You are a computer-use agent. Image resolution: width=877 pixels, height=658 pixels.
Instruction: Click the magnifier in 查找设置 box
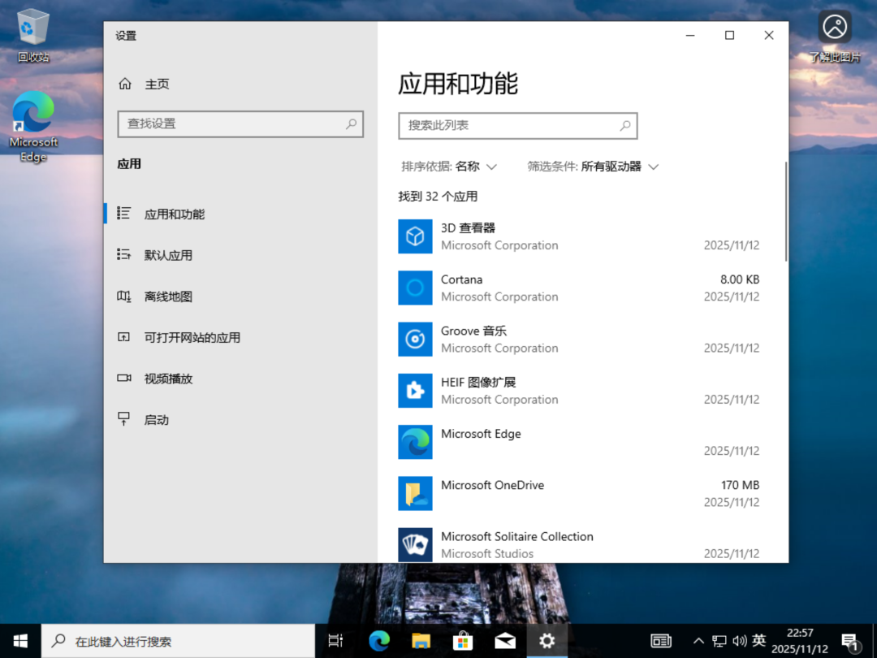click(x=352, y=123)
